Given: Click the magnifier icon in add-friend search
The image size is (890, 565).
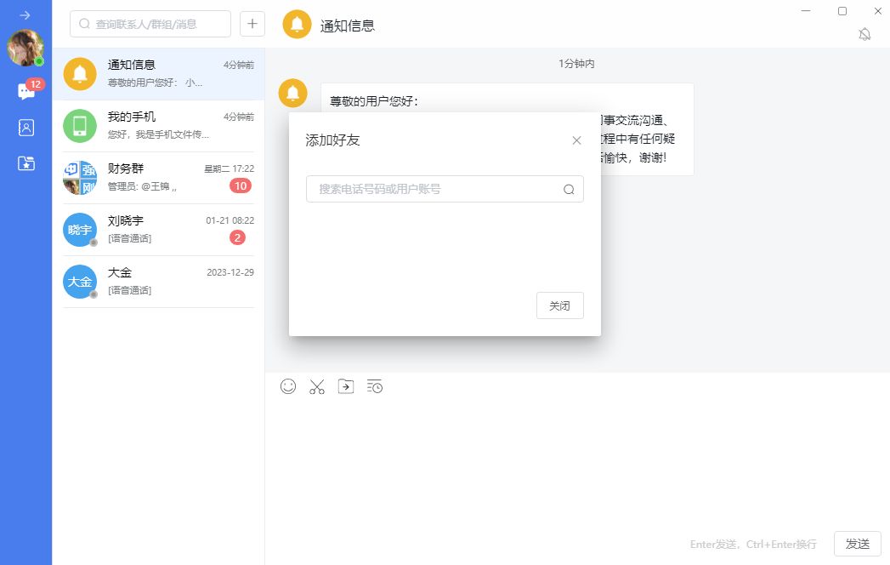Looking at the screenshot, I should (x=569, y=190).
